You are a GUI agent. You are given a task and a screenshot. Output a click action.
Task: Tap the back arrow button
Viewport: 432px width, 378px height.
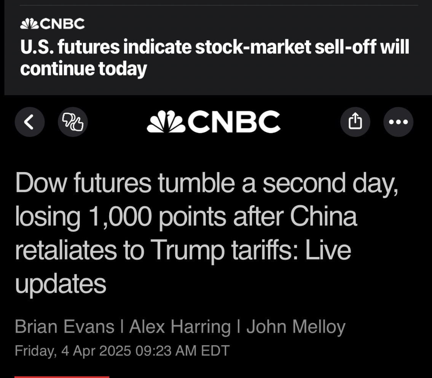coord(30,122)
